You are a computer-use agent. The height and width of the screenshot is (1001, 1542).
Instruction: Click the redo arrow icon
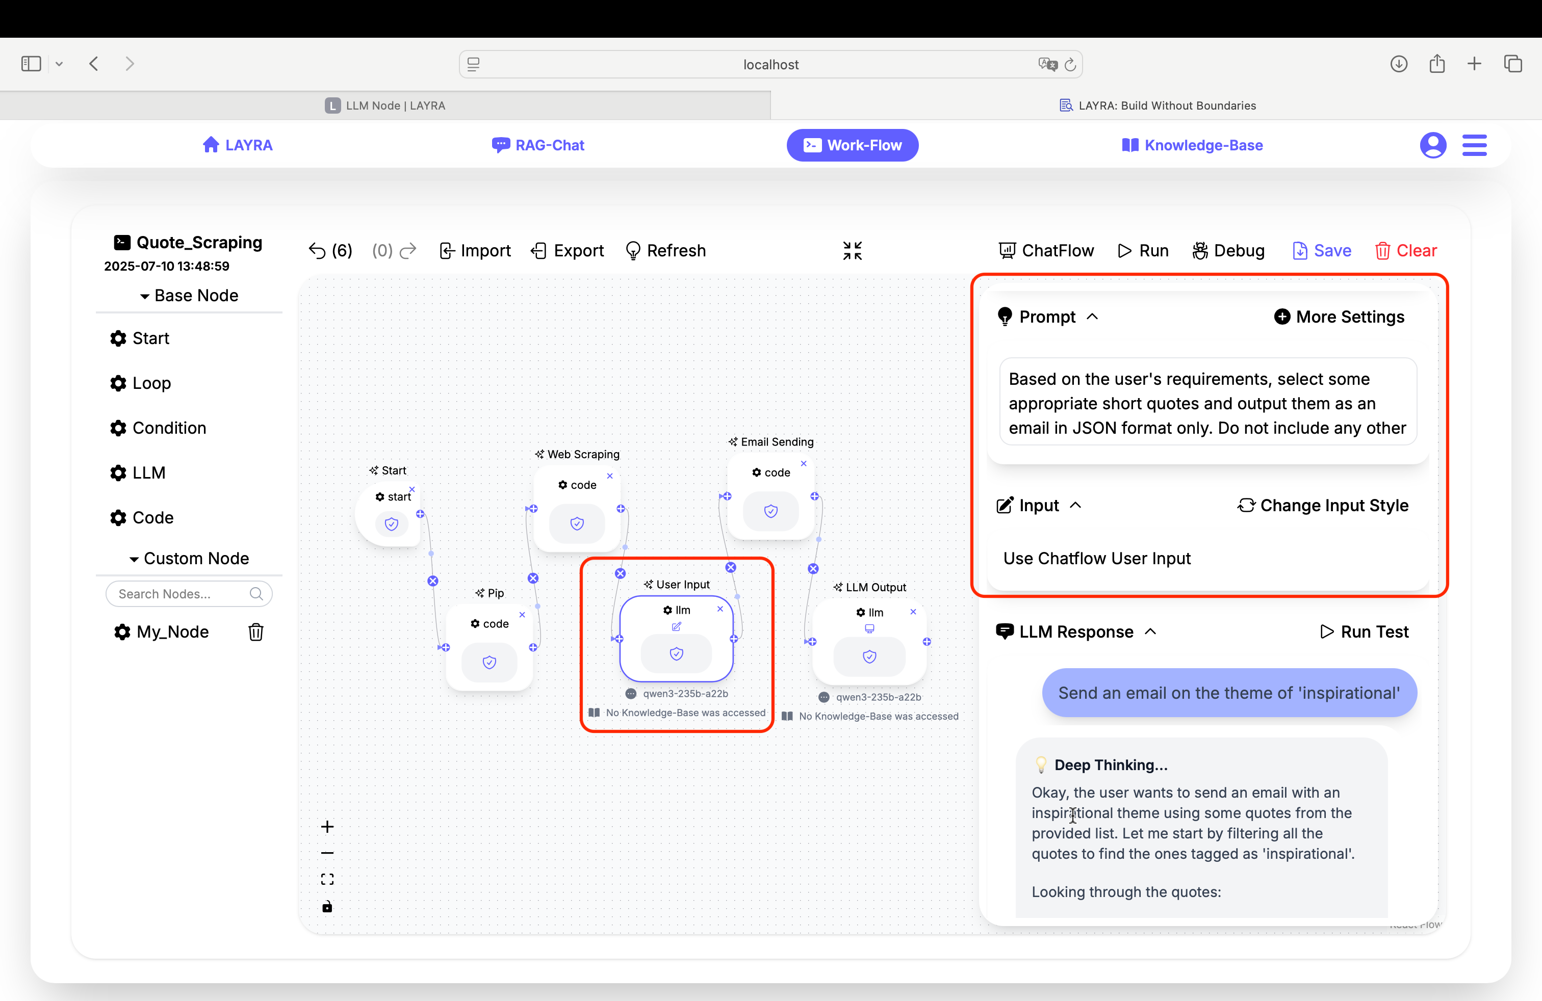point(408,251)
